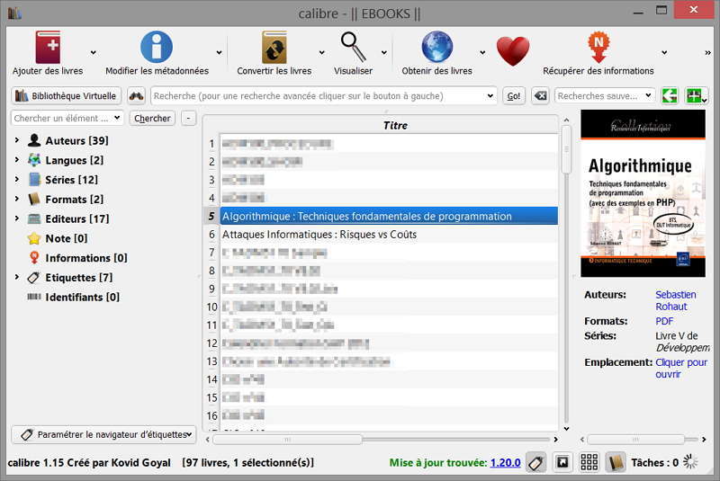The image size is (720, 481).
Task: Open the Convertir les livres dropdown arrow
Action: tap(322, 53)
